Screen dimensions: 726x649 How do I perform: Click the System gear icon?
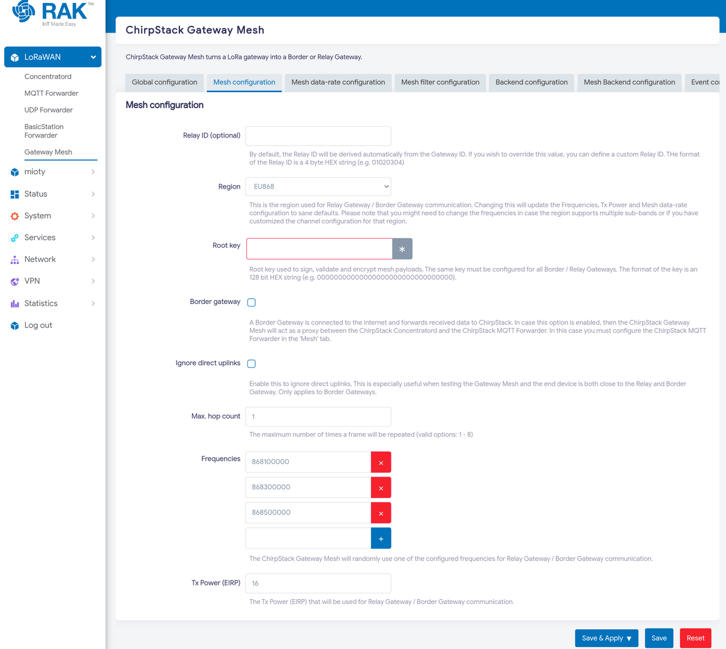[x=15, y=216]
